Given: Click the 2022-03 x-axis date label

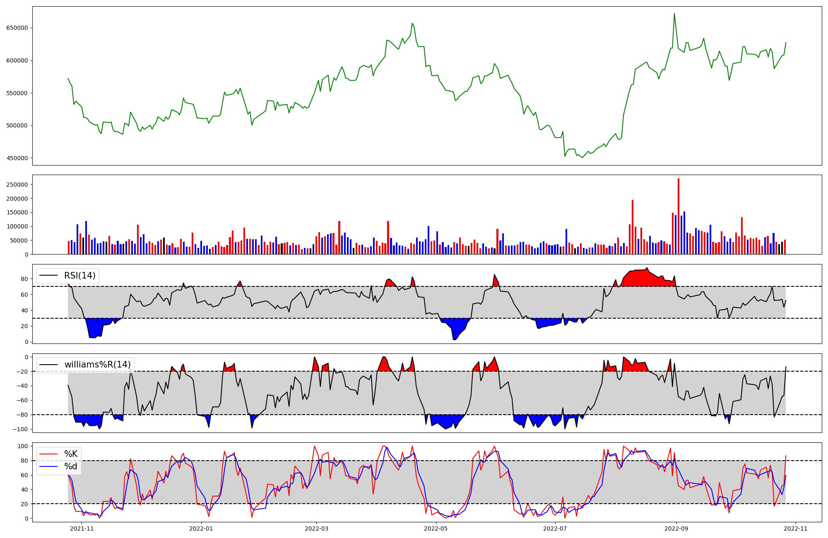Looking at the screenshot, I should (x=316, y=528).
